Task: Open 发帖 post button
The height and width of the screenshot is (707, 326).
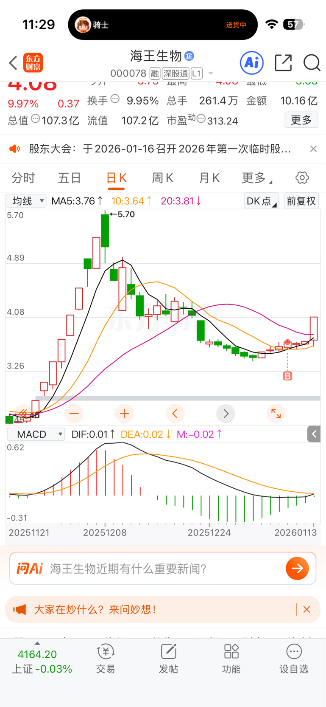Action: pos(169,659)
